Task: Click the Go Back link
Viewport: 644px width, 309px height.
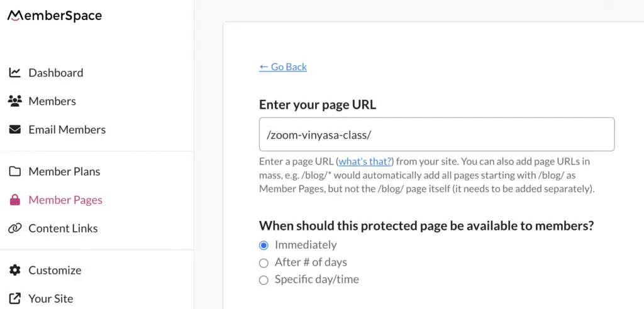Action: tap(283, 67)
